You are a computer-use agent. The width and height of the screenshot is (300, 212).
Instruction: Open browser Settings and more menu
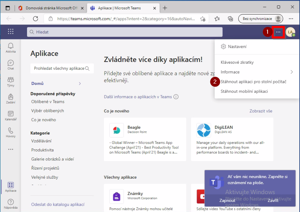(291, 19)
